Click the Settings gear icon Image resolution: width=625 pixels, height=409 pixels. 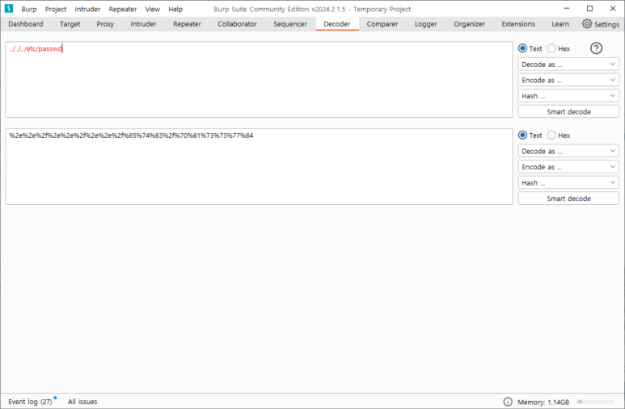click(x=587, y=24)
